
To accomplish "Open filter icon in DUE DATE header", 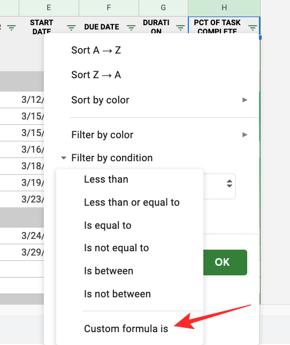I will point(131,27).
